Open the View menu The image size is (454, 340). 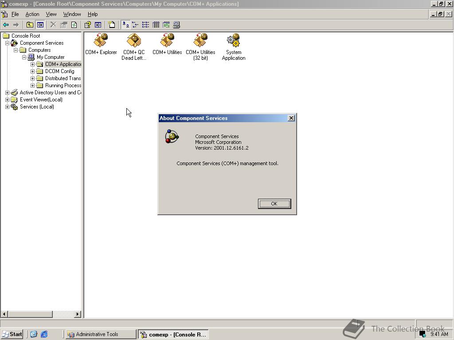[51, 14]
